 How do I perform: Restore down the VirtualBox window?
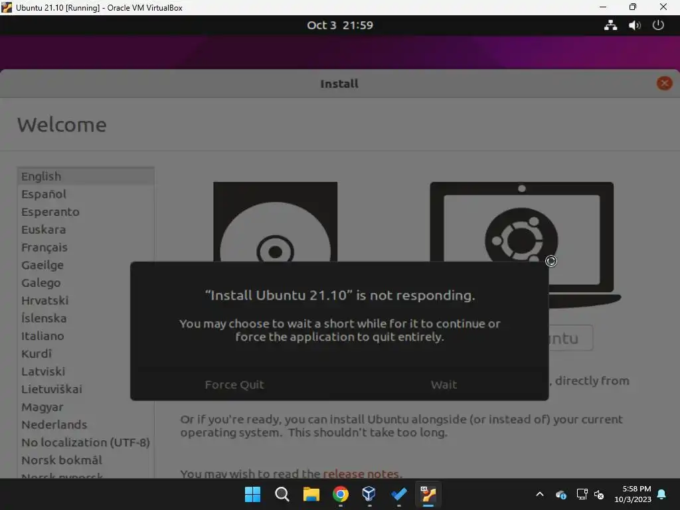[633, 7]
